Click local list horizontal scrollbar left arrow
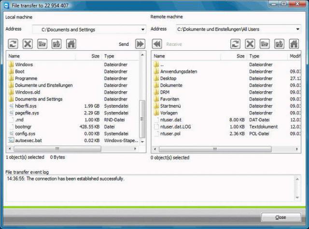This screenshot has width=309, height=229. pyautogui.click(x=10, y=149)
